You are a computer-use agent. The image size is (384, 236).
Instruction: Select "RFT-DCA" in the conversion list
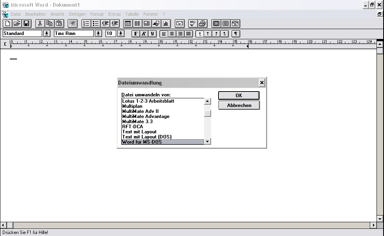tap(133, 127)
